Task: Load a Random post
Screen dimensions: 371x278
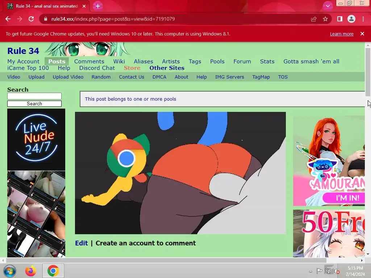Action: click(x=101, y=77)
